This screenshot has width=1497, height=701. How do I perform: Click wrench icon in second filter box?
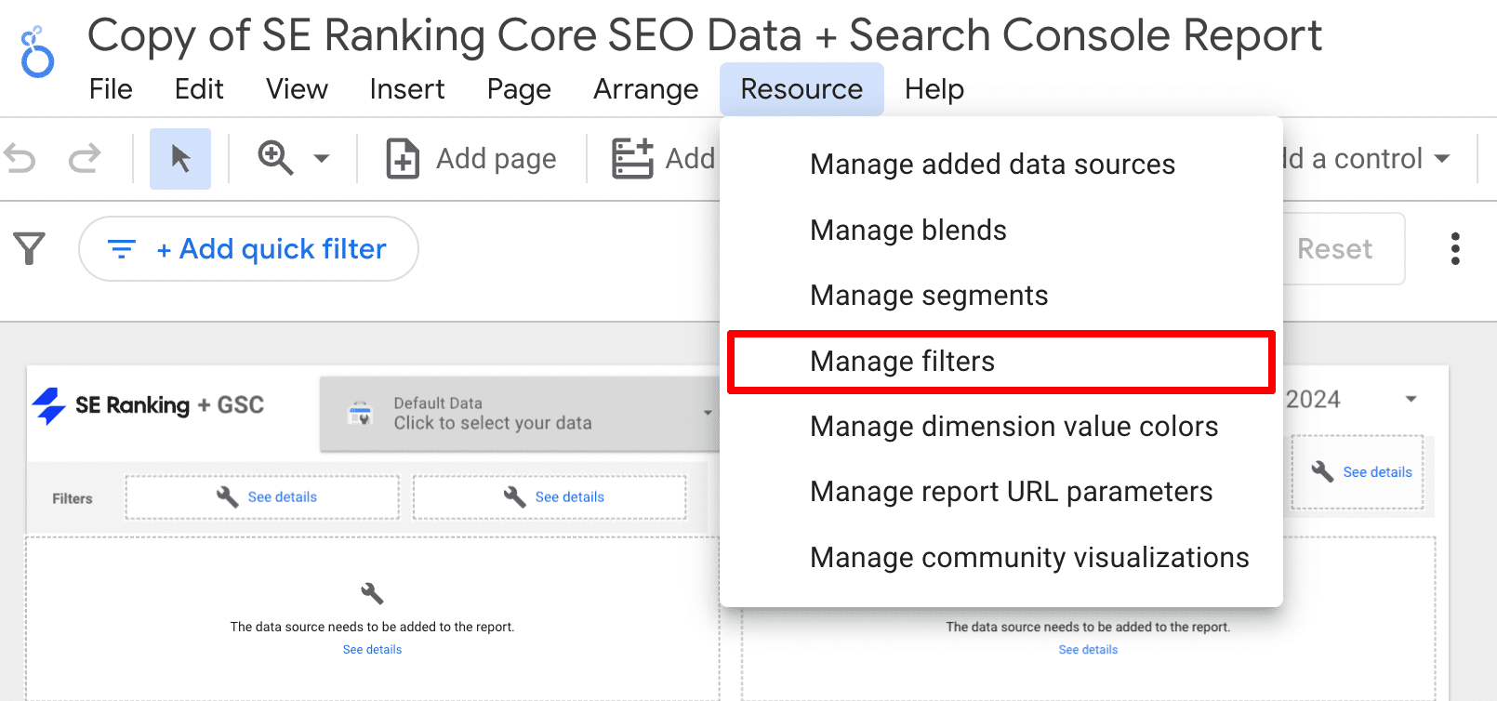click(515, 496)
